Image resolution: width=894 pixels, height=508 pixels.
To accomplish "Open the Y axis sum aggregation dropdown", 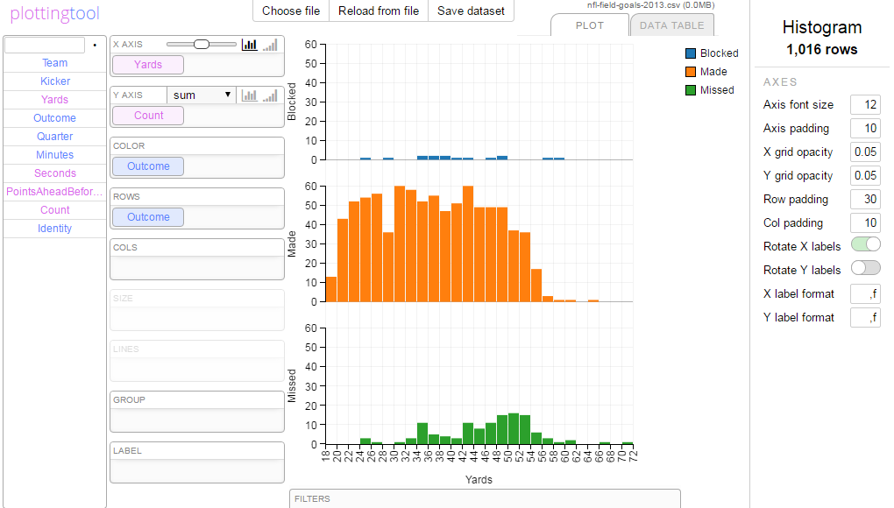I will (x=202, y=95).
